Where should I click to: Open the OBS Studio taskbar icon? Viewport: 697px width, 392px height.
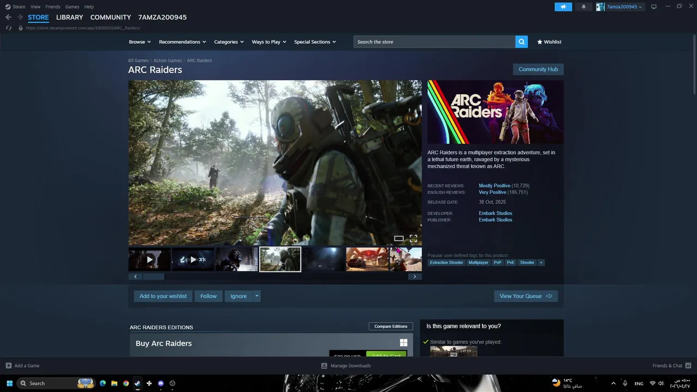click(x=173, y=383)
